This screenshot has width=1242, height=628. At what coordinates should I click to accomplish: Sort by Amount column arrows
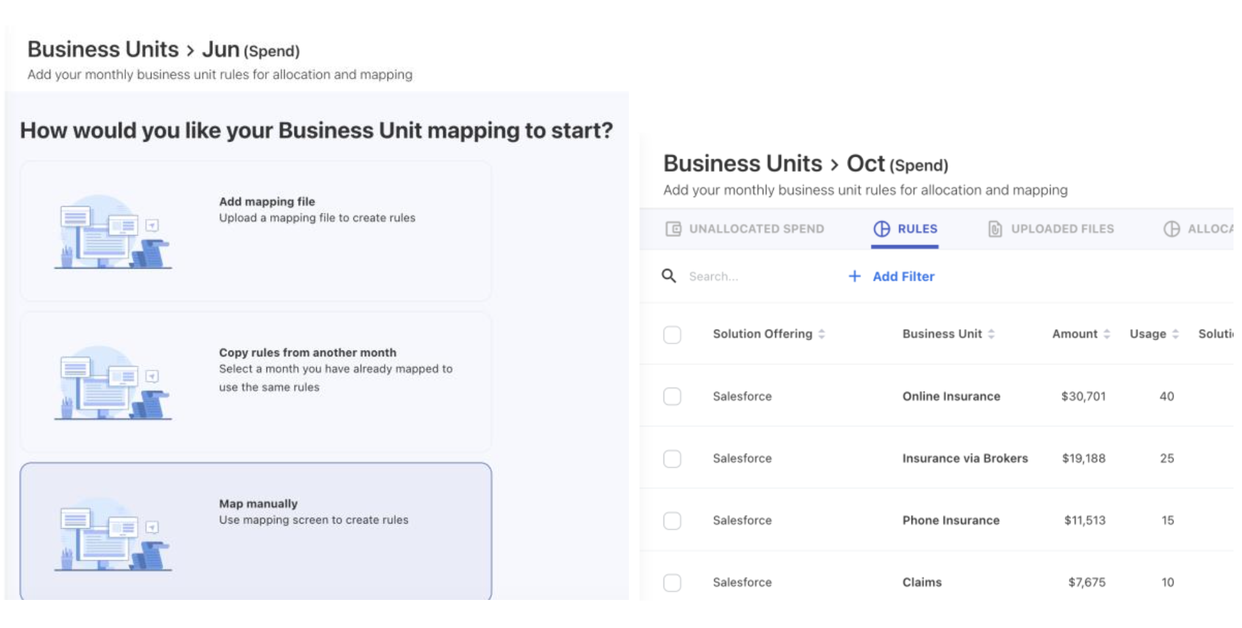pyautogui.click(x=1107, y=334)
